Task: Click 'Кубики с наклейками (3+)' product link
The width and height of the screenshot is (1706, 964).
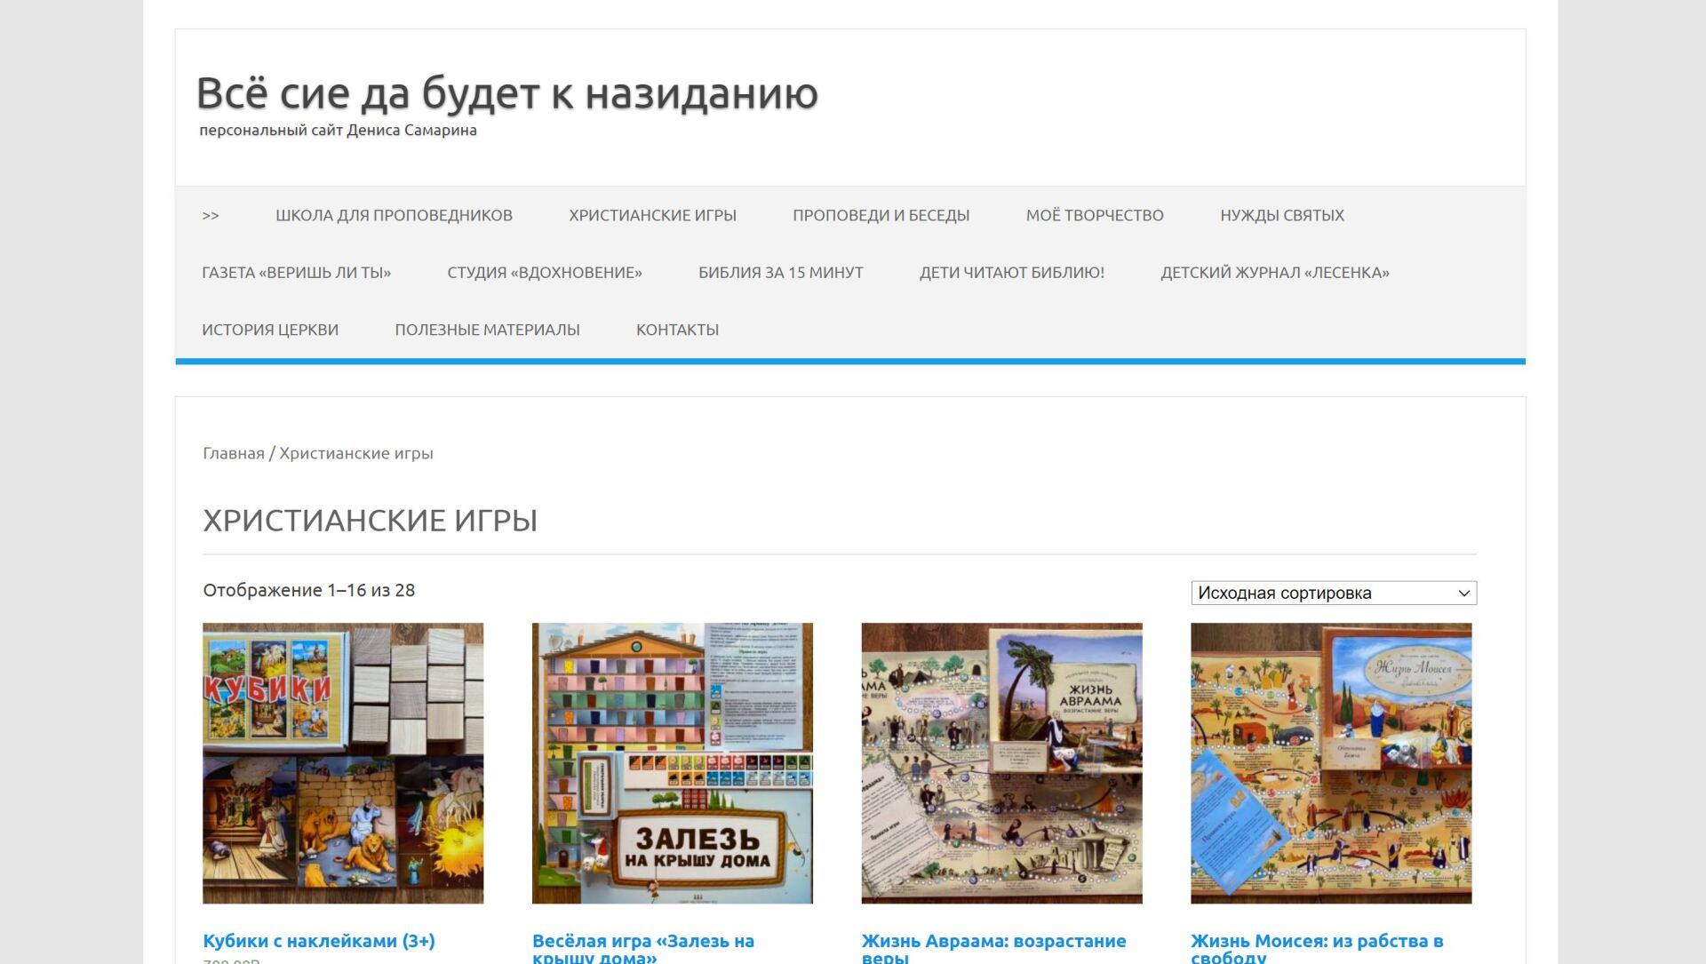Action: pos(319,941)
